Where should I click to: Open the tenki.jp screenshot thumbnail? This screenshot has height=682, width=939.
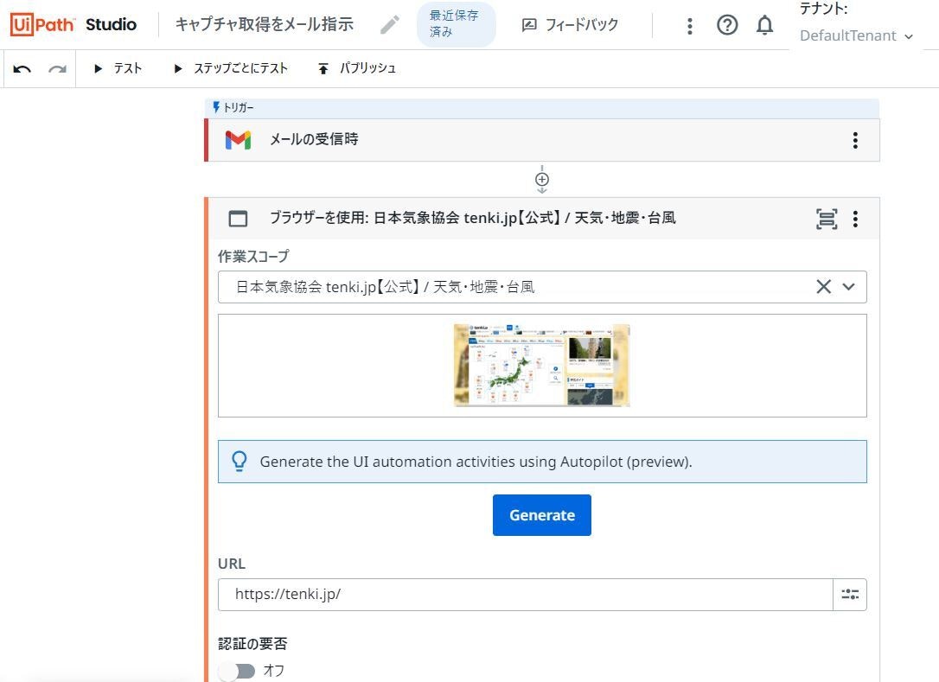542,366
